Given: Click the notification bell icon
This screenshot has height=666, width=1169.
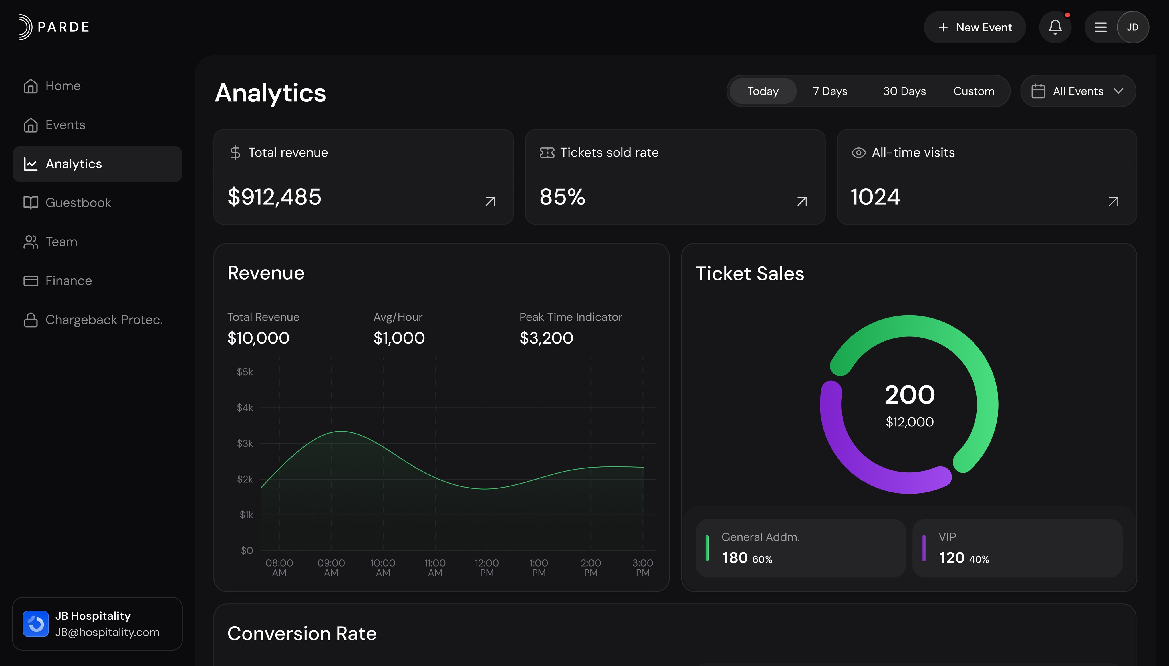Looking at the screenshot, I should click(x=1055, y=27).
